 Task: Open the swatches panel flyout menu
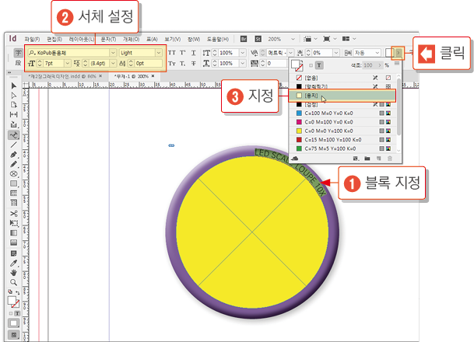pyautogui.click(x=397, y=64)
